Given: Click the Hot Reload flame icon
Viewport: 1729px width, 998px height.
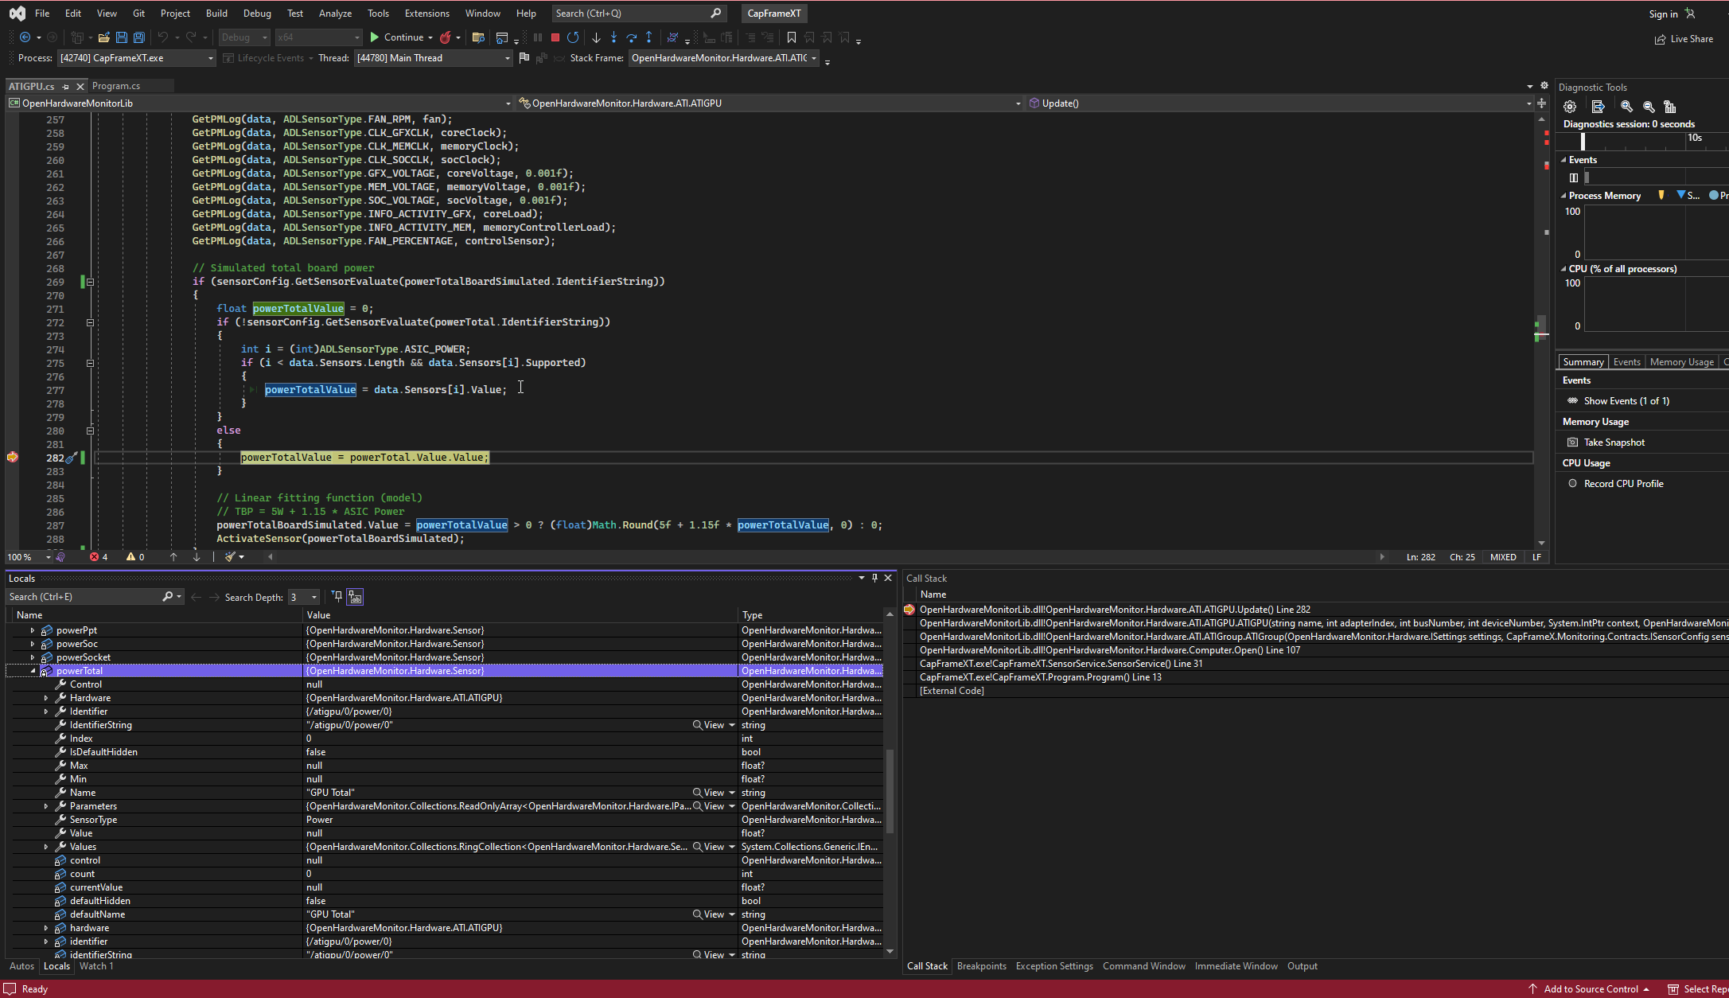Looking at the screenshot, I should point(446,37).
